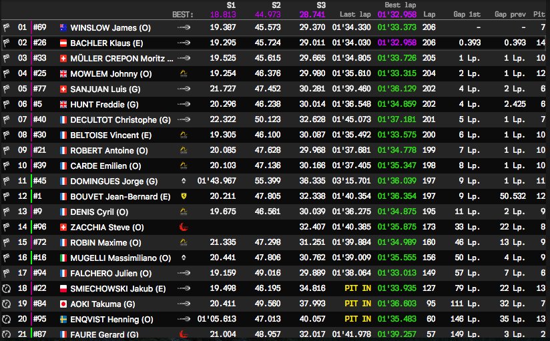Image resolution: width=550 pixels, height=341 pixels.
Task: Click the best S3 time 28.741
Action: (x=312, y=15)
